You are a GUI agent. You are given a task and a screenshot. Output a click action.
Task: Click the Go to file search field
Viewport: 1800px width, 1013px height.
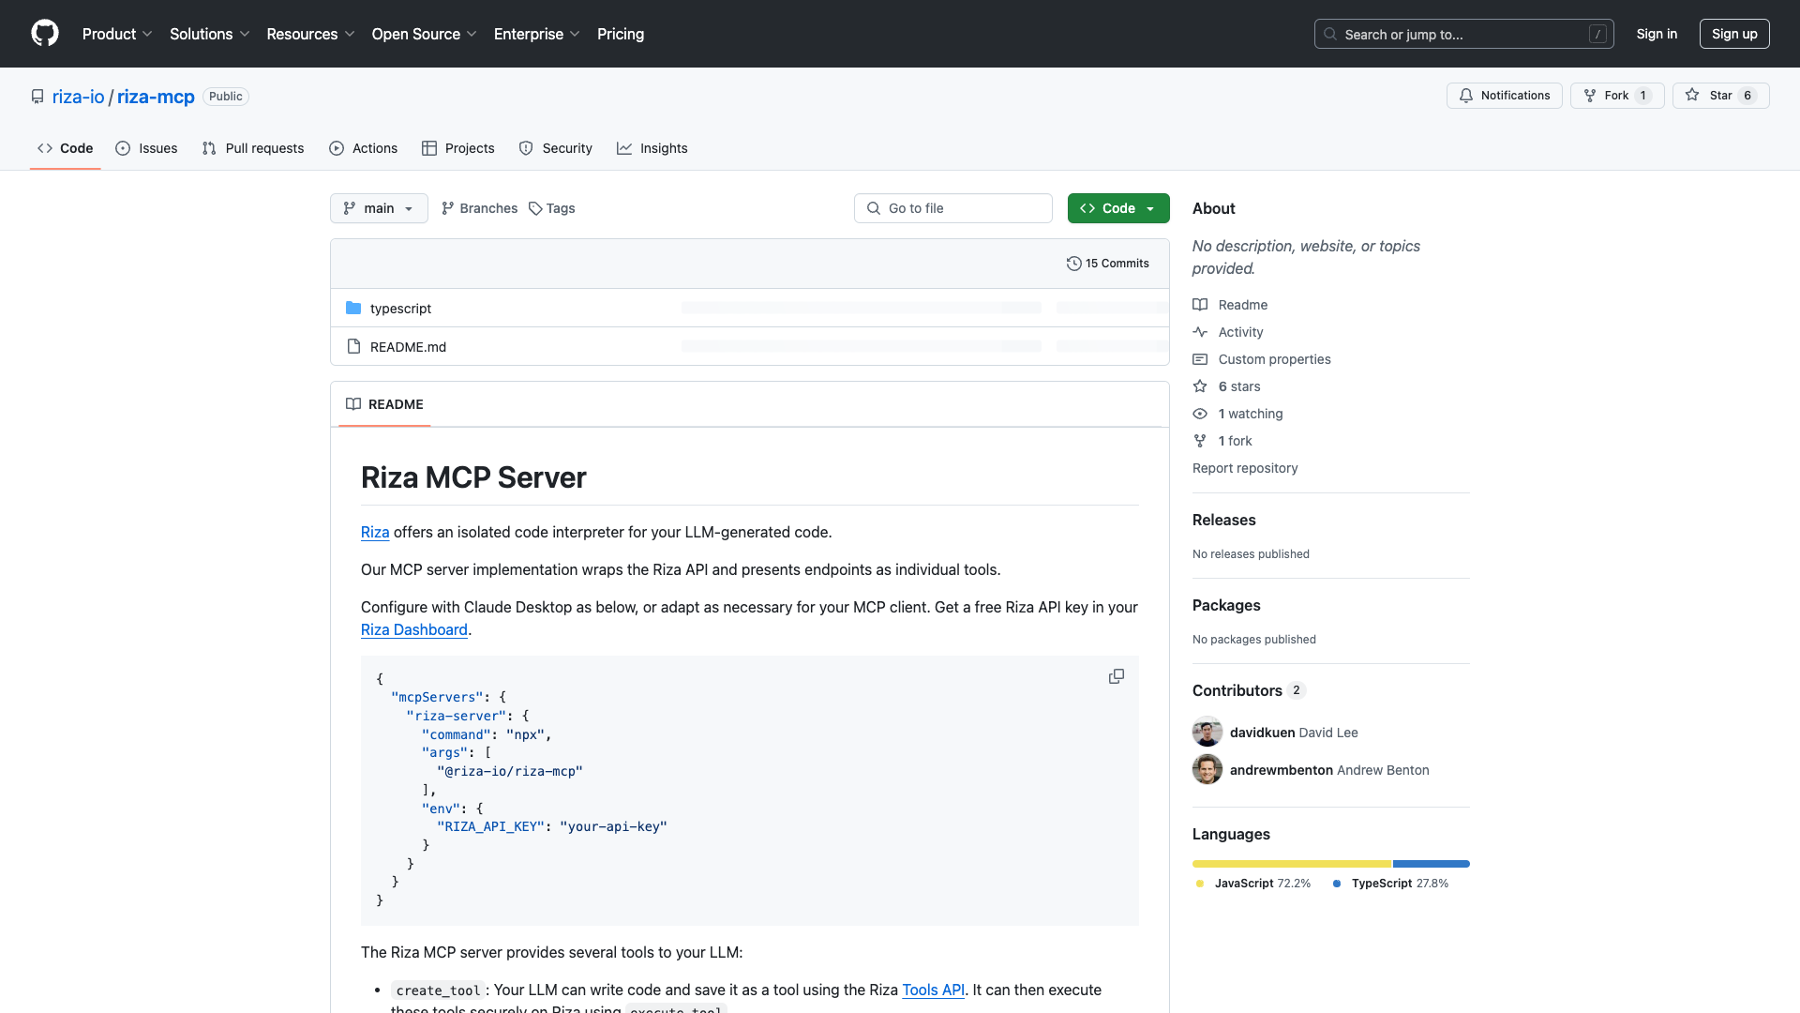tap(952, 208)
